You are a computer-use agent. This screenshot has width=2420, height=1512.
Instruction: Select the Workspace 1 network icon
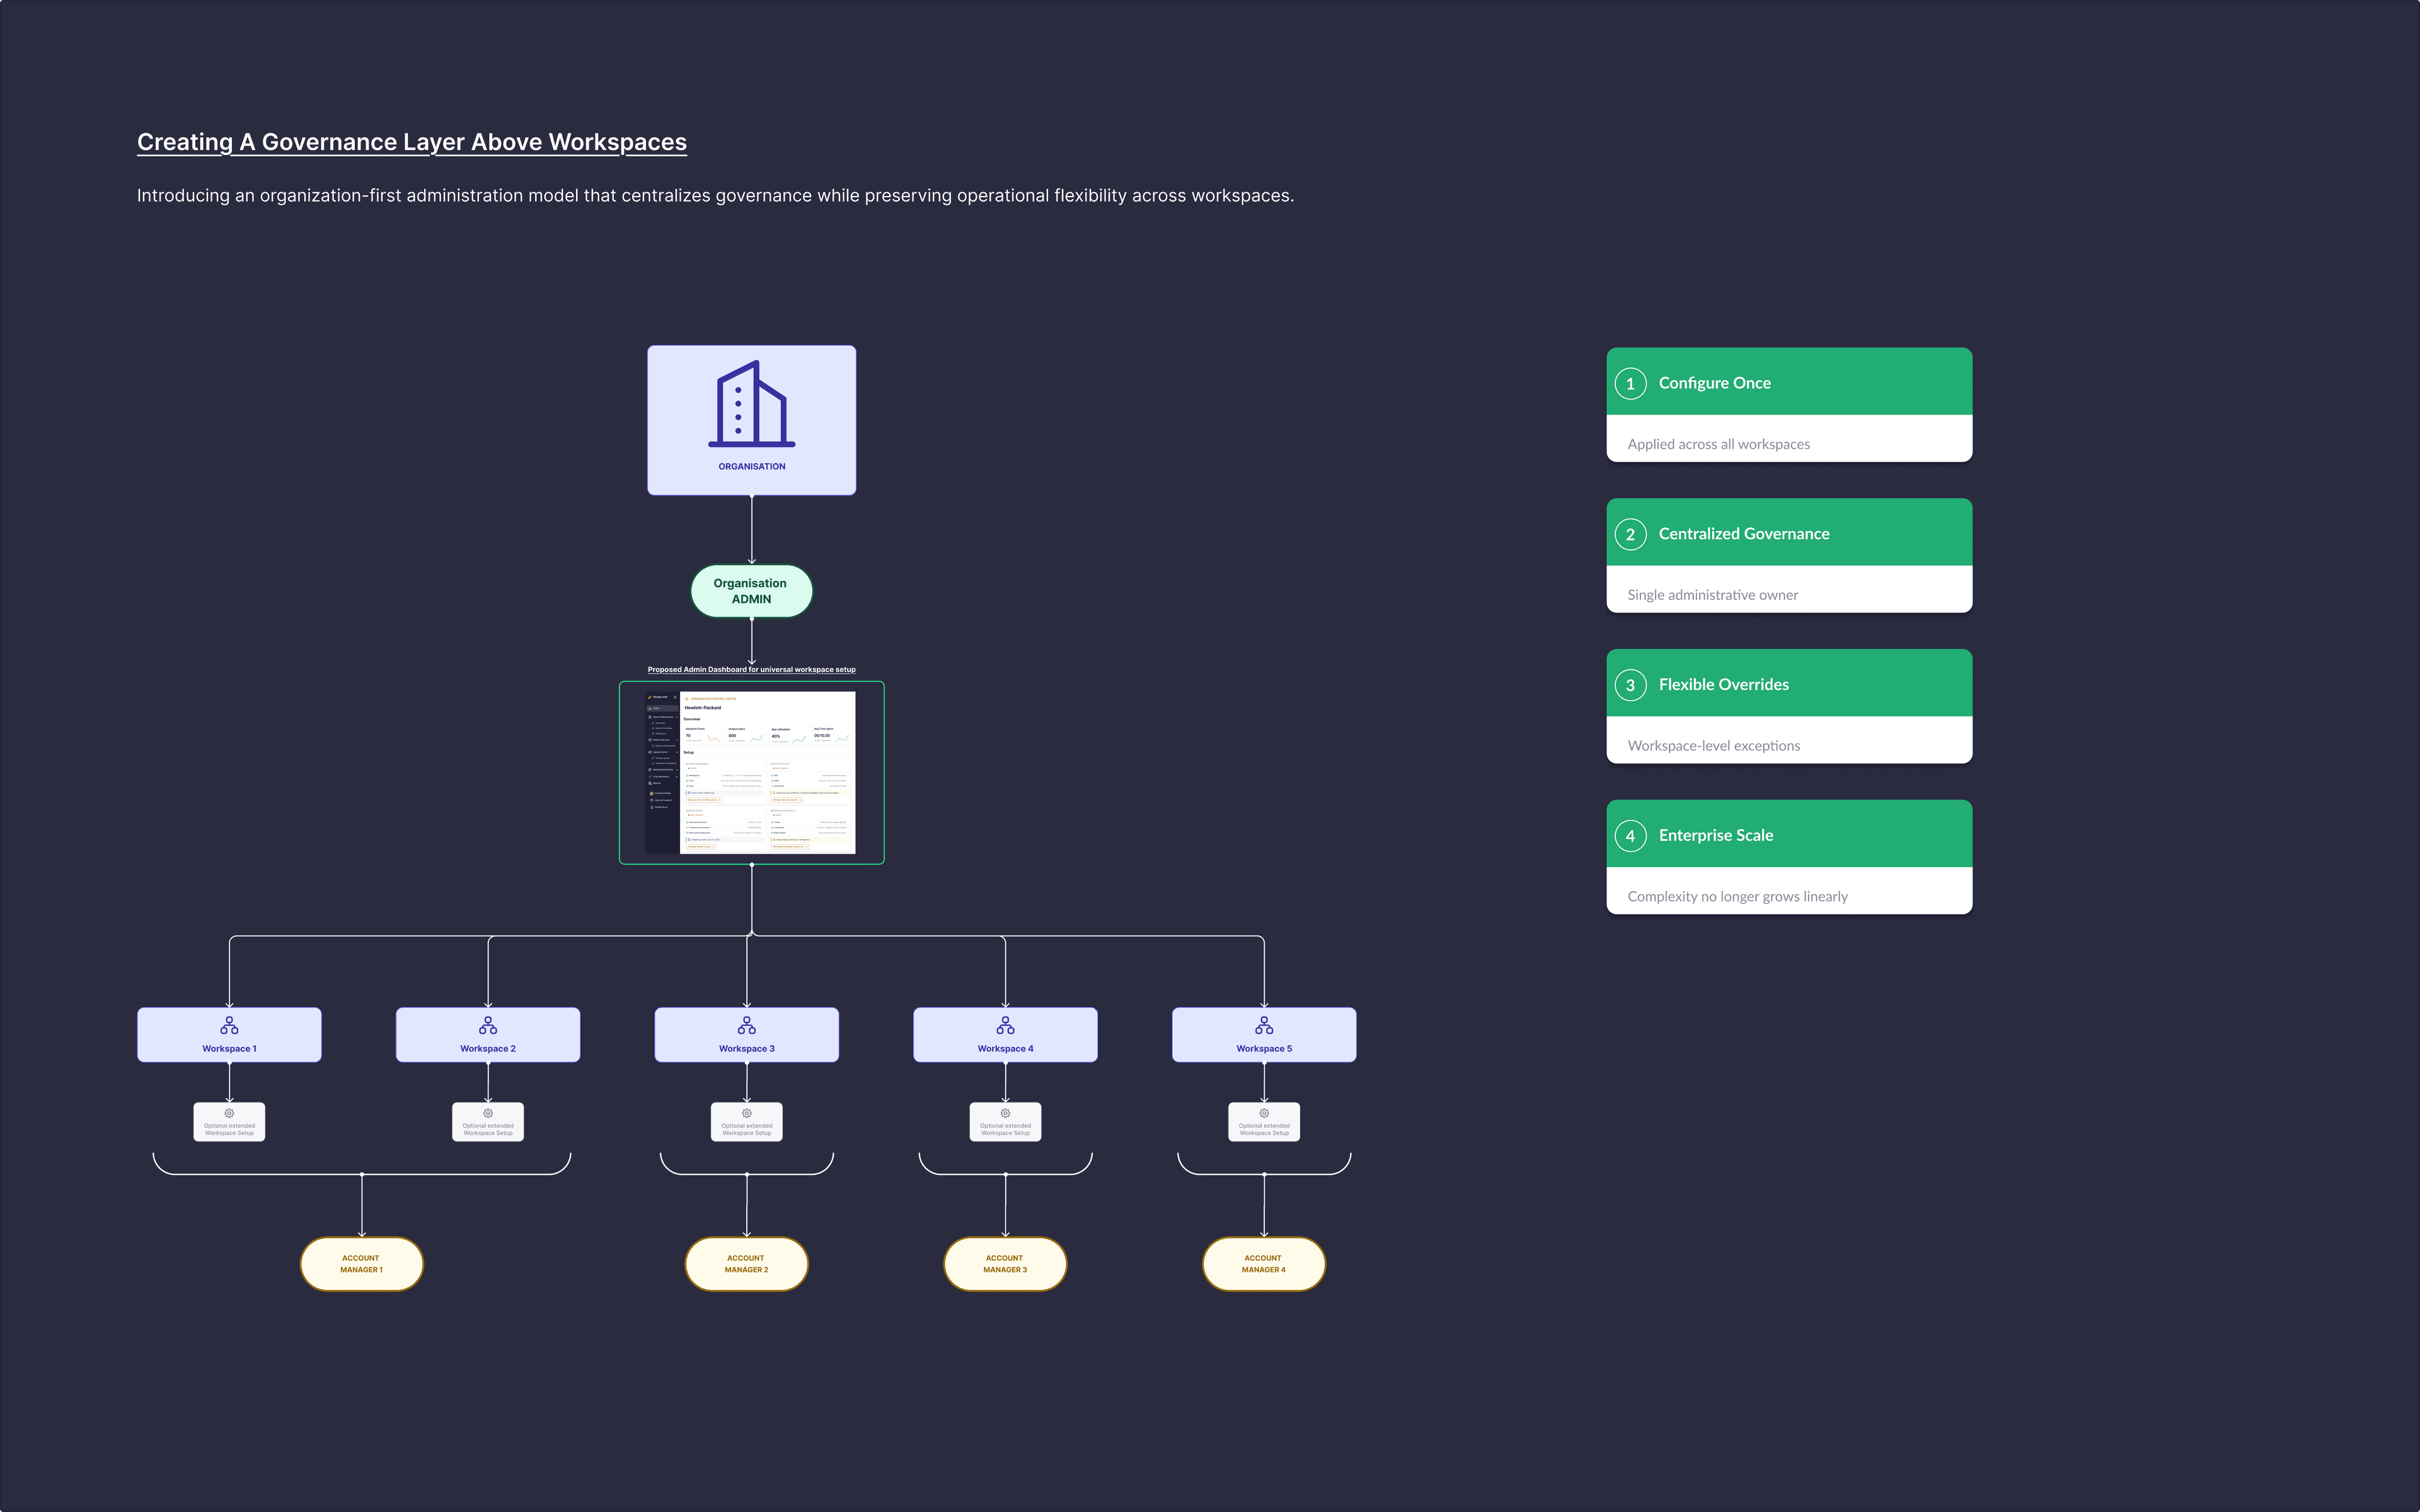pos(229,1026)
